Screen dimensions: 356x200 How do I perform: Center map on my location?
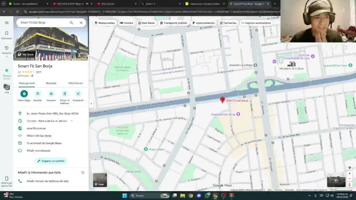click(350, 167)
